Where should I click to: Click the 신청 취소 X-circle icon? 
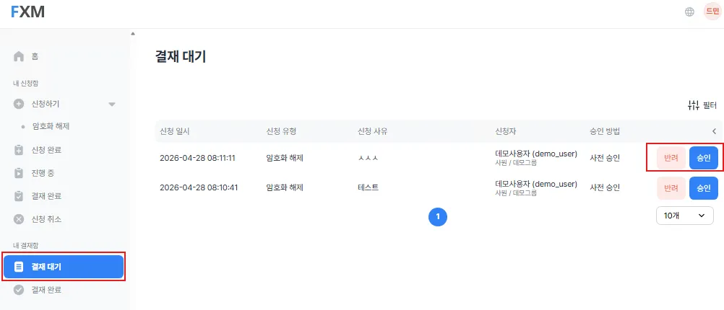point(19,219)
